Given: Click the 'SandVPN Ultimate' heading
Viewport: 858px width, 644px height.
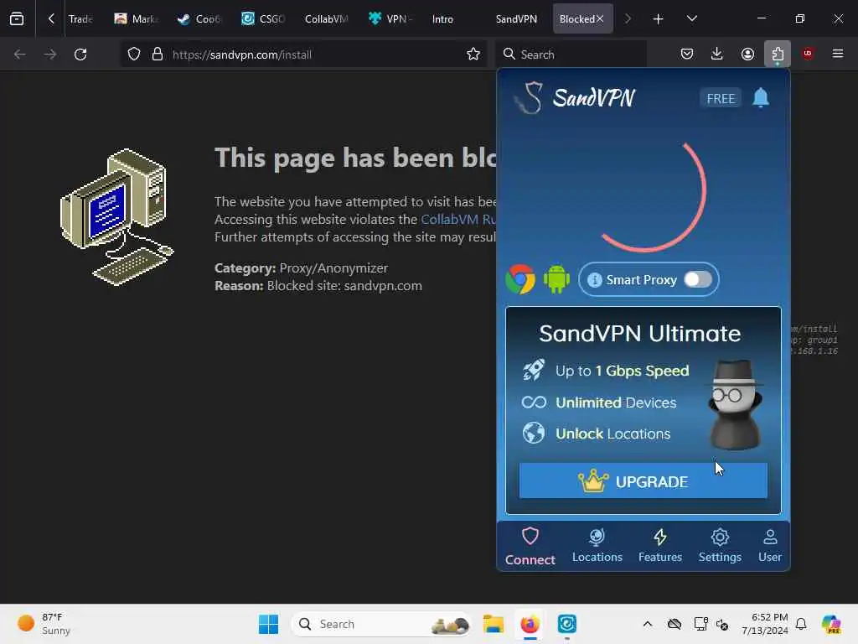Looking at the screenshot, I should [x=639, y=334].
